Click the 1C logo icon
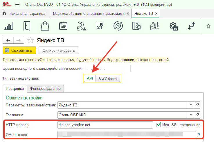214x157 pixels. [7, 5]
